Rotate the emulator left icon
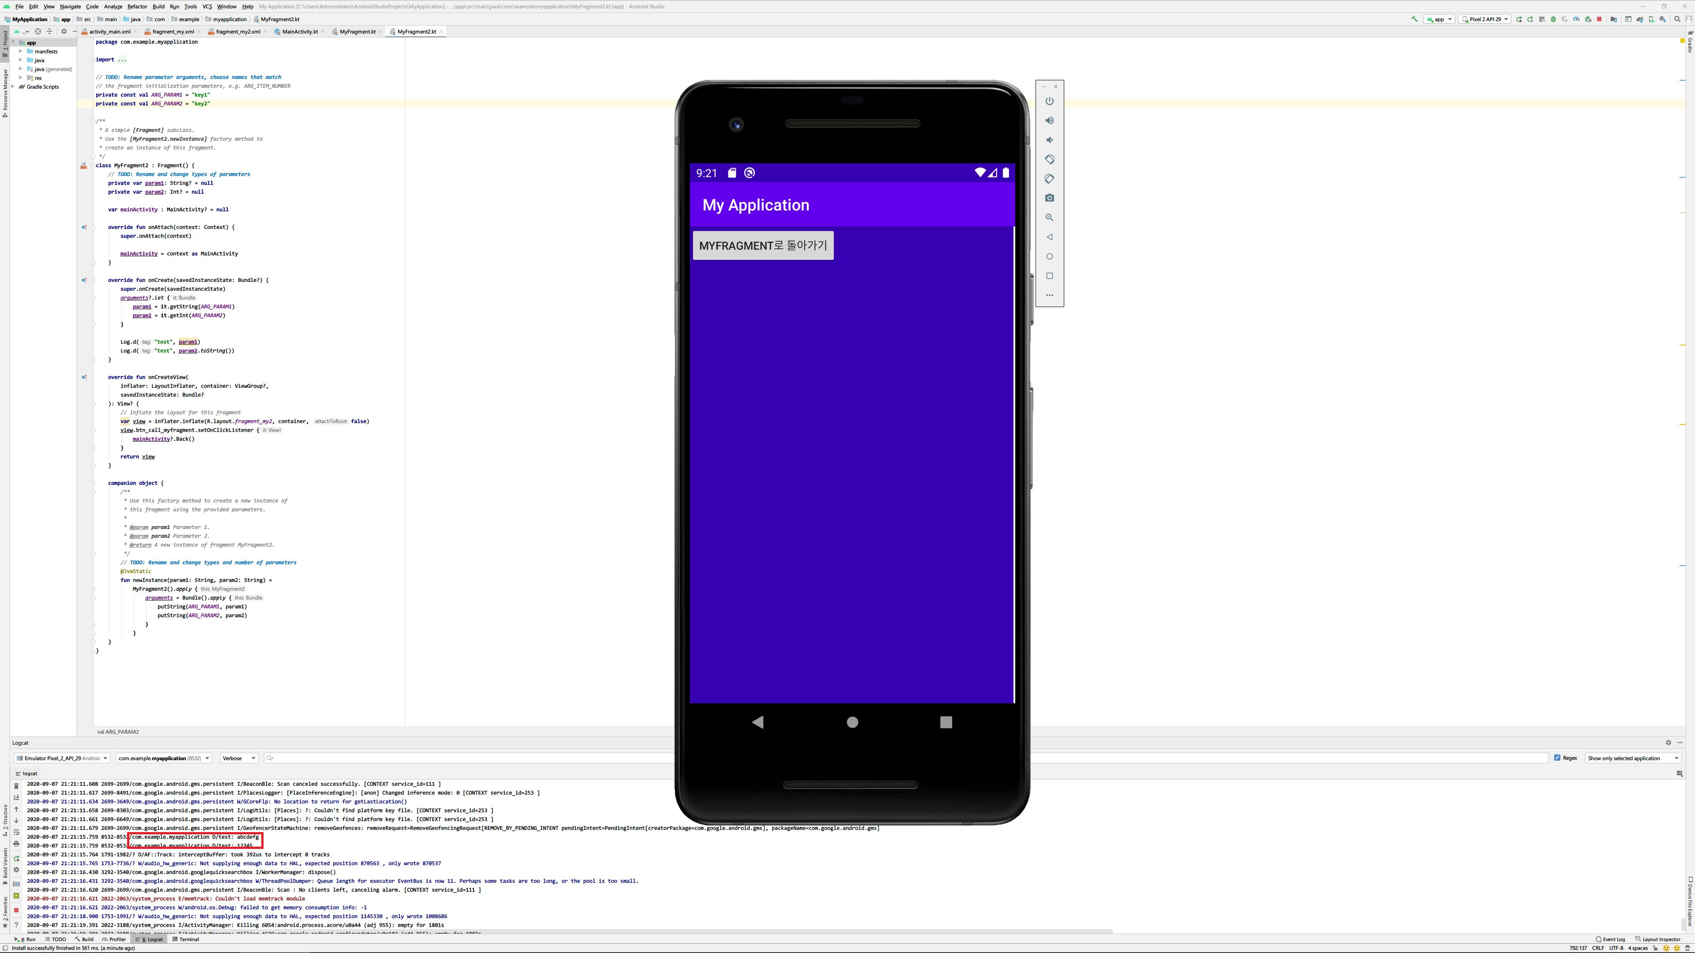This screenshot has height=953, width=1695. [1050, 159]
